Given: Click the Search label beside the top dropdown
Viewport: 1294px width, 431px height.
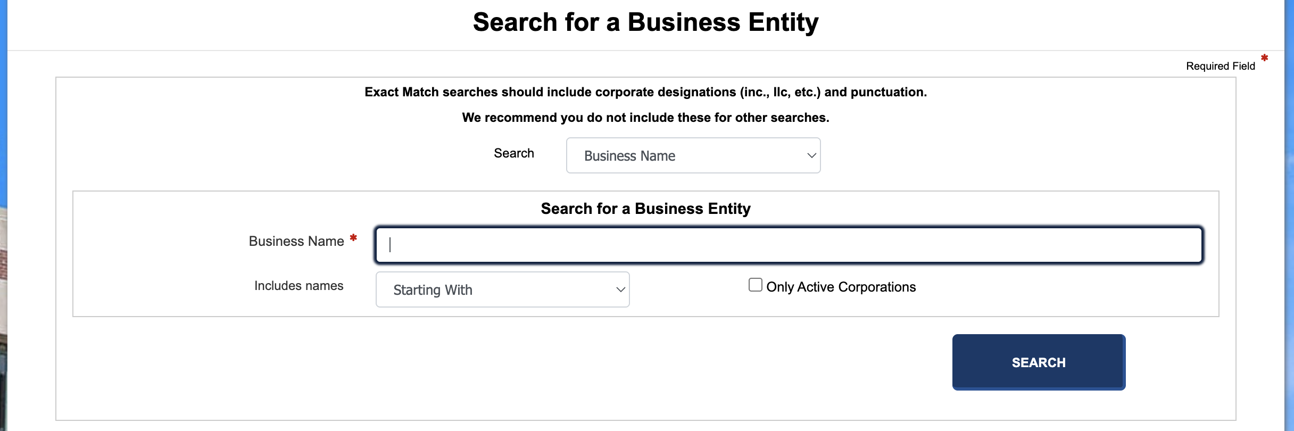Looking at the screenshot, I should [513, 153].
